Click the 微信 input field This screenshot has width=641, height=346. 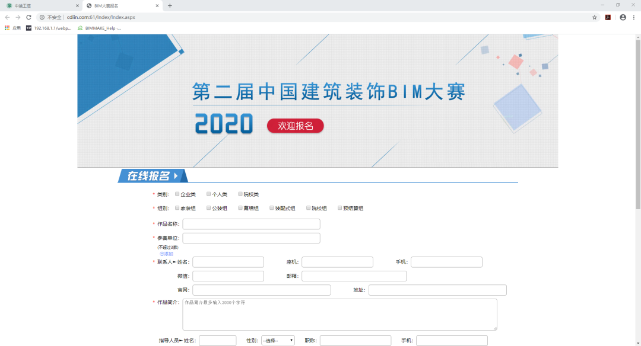tap(228, 276)
